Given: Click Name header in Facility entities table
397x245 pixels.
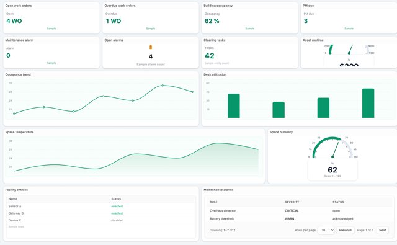Looking at the screenshot, I should coord(12,199).
